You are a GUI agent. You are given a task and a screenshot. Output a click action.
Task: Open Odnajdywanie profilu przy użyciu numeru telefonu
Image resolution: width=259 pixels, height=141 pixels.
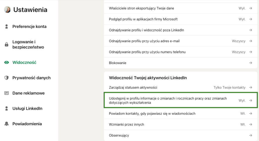tap(147, 52)
